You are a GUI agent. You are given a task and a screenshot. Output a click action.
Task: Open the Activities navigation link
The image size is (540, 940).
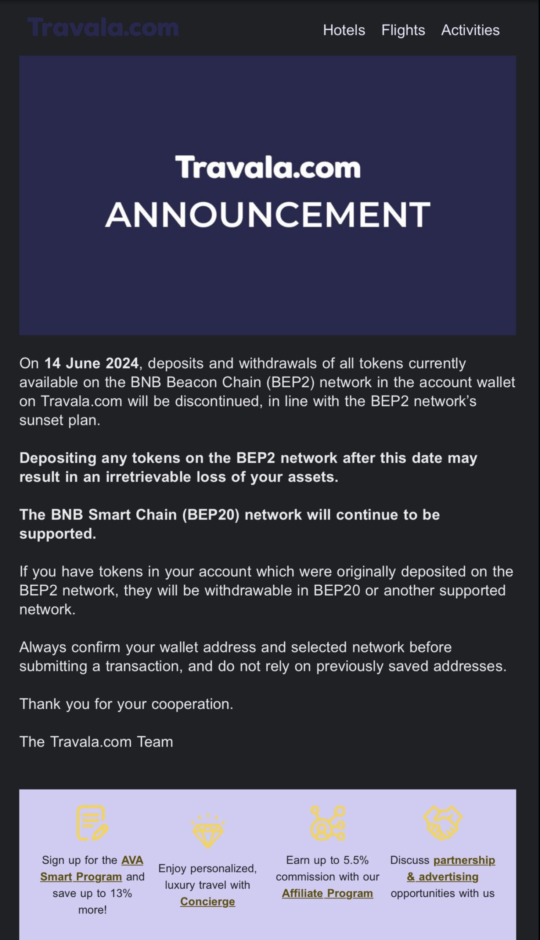pyautogui.click(x=470, y=30)
